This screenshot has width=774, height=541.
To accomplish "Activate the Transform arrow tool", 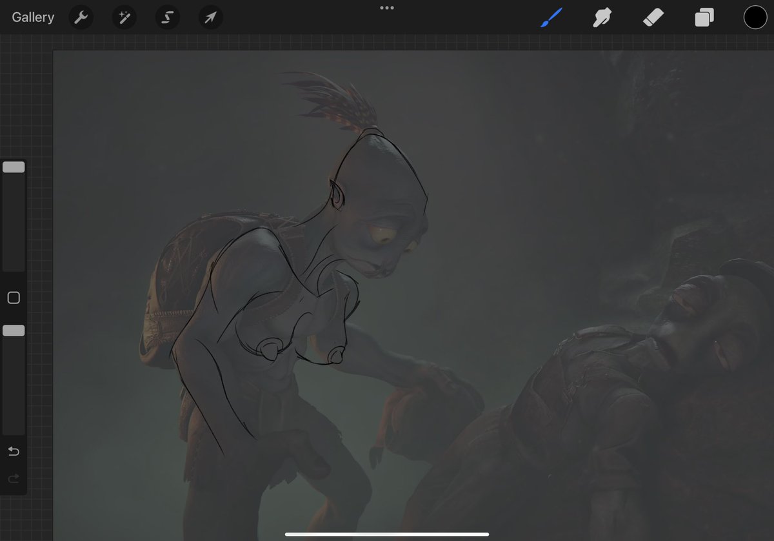I will (210, 17).
